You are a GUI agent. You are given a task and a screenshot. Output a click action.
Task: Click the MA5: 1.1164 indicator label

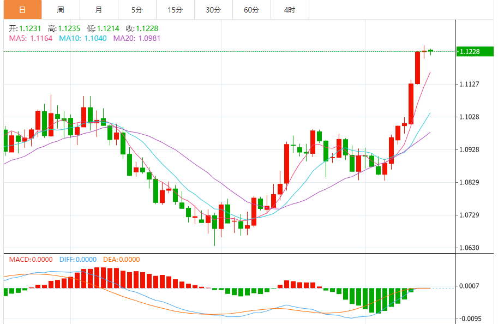pos(31,38)
